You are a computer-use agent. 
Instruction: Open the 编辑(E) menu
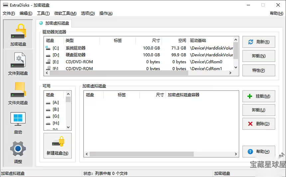click(26, 13)
